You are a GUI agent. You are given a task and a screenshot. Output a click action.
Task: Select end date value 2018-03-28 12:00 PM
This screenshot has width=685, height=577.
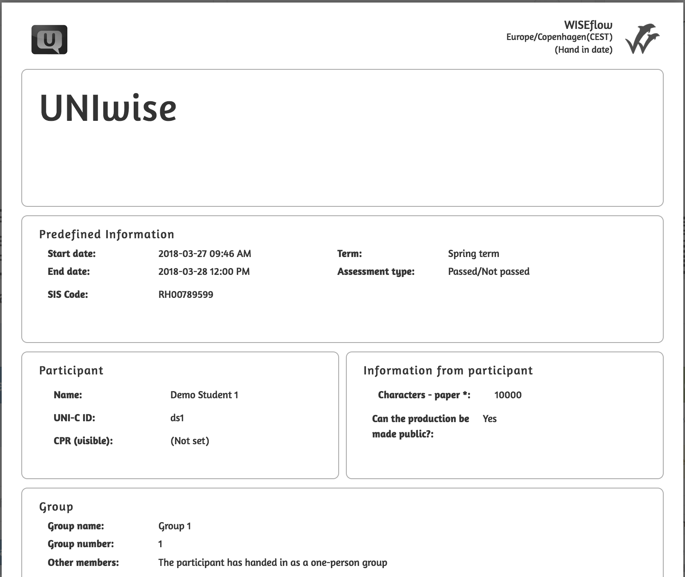204,271
